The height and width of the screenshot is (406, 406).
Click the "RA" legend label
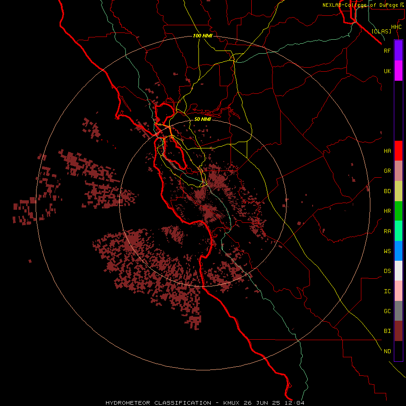tap(387, 231)
